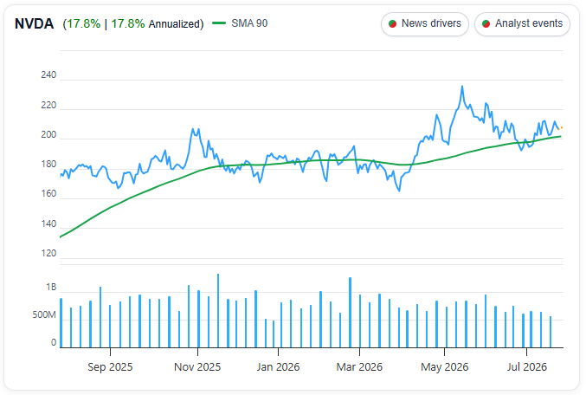This screenshot has height=395, width=586.
Task: Click the Sep 2025 axis label
Action: point(110,367)
